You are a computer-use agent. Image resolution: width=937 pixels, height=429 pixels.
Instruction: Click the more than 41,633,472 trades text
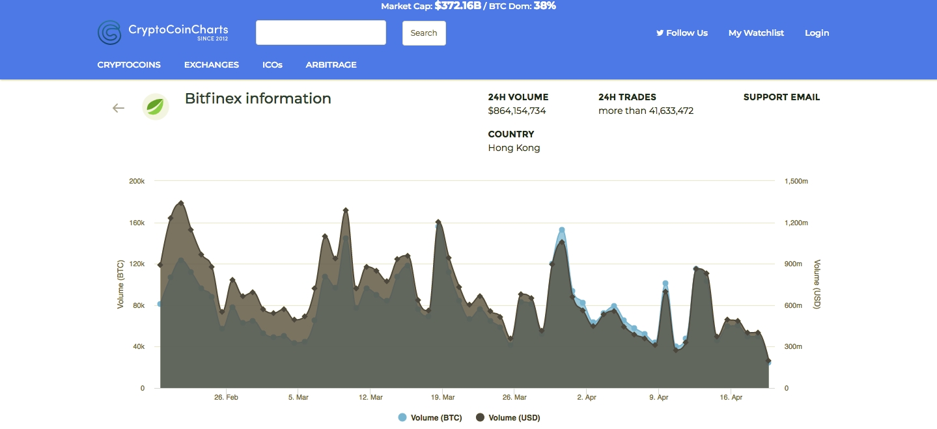pyautogui.click(x=646, y=111)
